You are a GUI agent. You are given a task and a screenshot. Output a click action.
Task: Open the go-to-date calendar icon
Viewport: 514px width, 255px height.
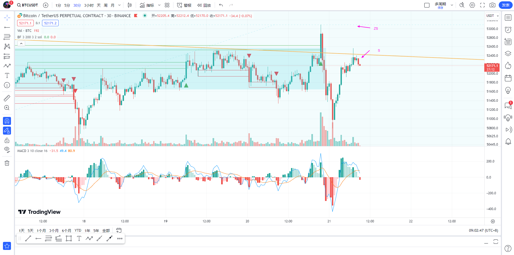tap(119, 230)
